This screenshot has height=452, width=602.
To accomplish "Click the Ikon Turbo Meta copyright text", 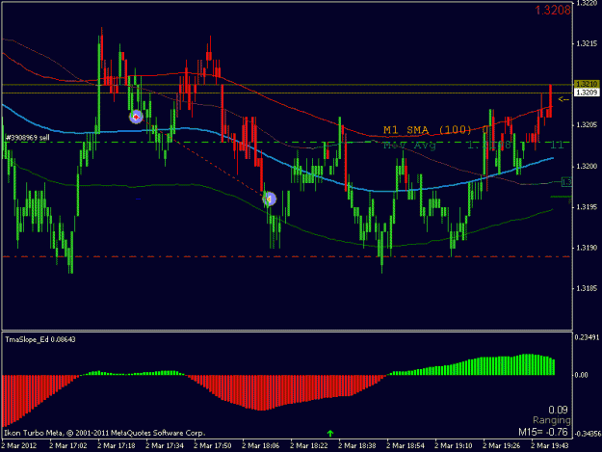I will [105, 433].
